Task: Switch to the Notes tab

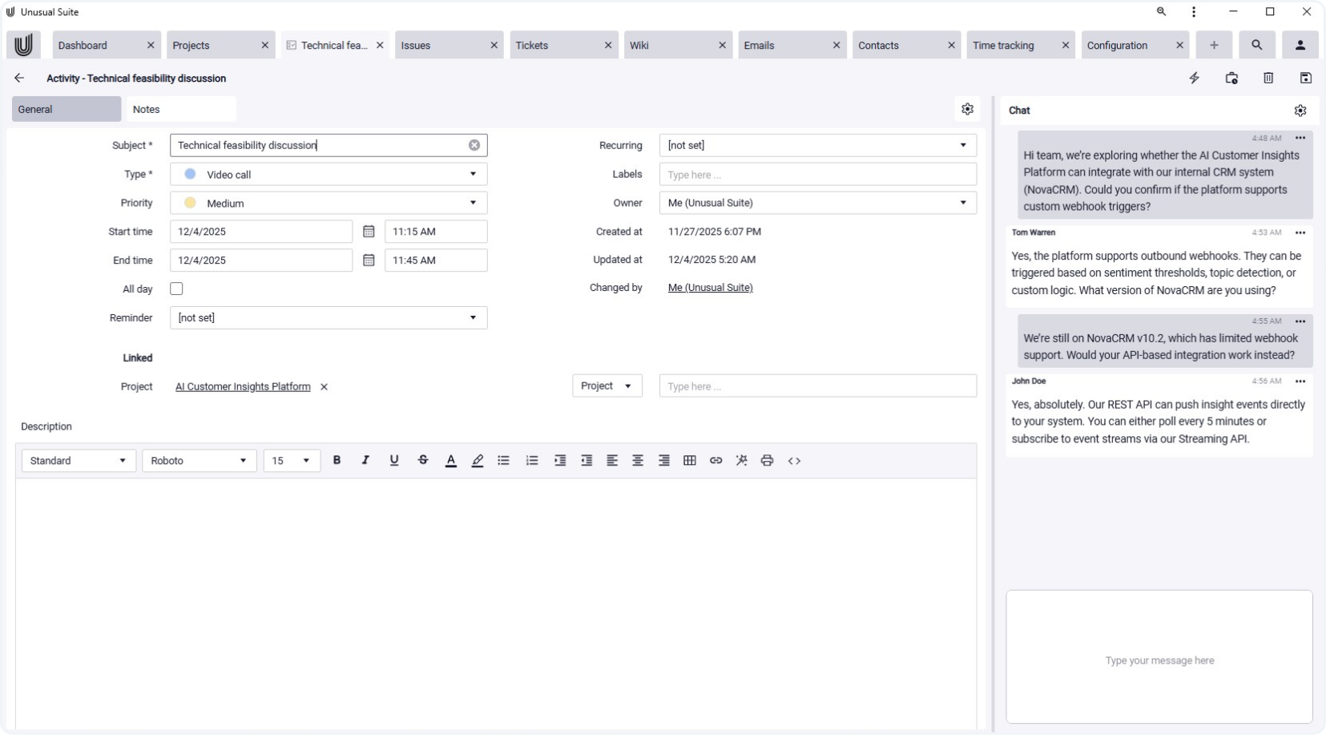Action: pos(181,109)
